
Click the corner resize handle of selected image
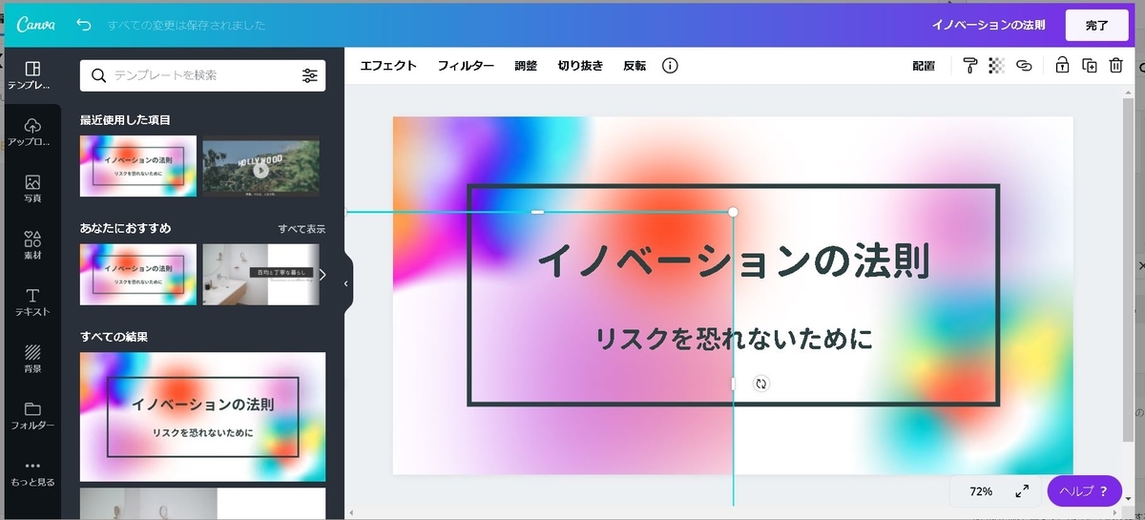pyautogui.click(x=733, y=212)
